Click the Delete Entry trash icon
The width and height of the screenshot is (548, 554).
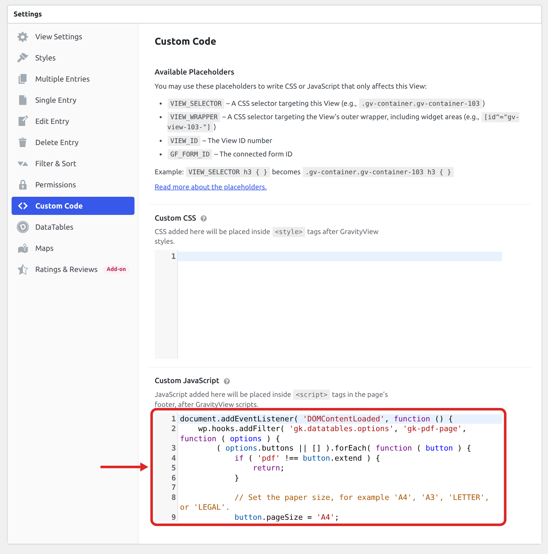point(23,142)
